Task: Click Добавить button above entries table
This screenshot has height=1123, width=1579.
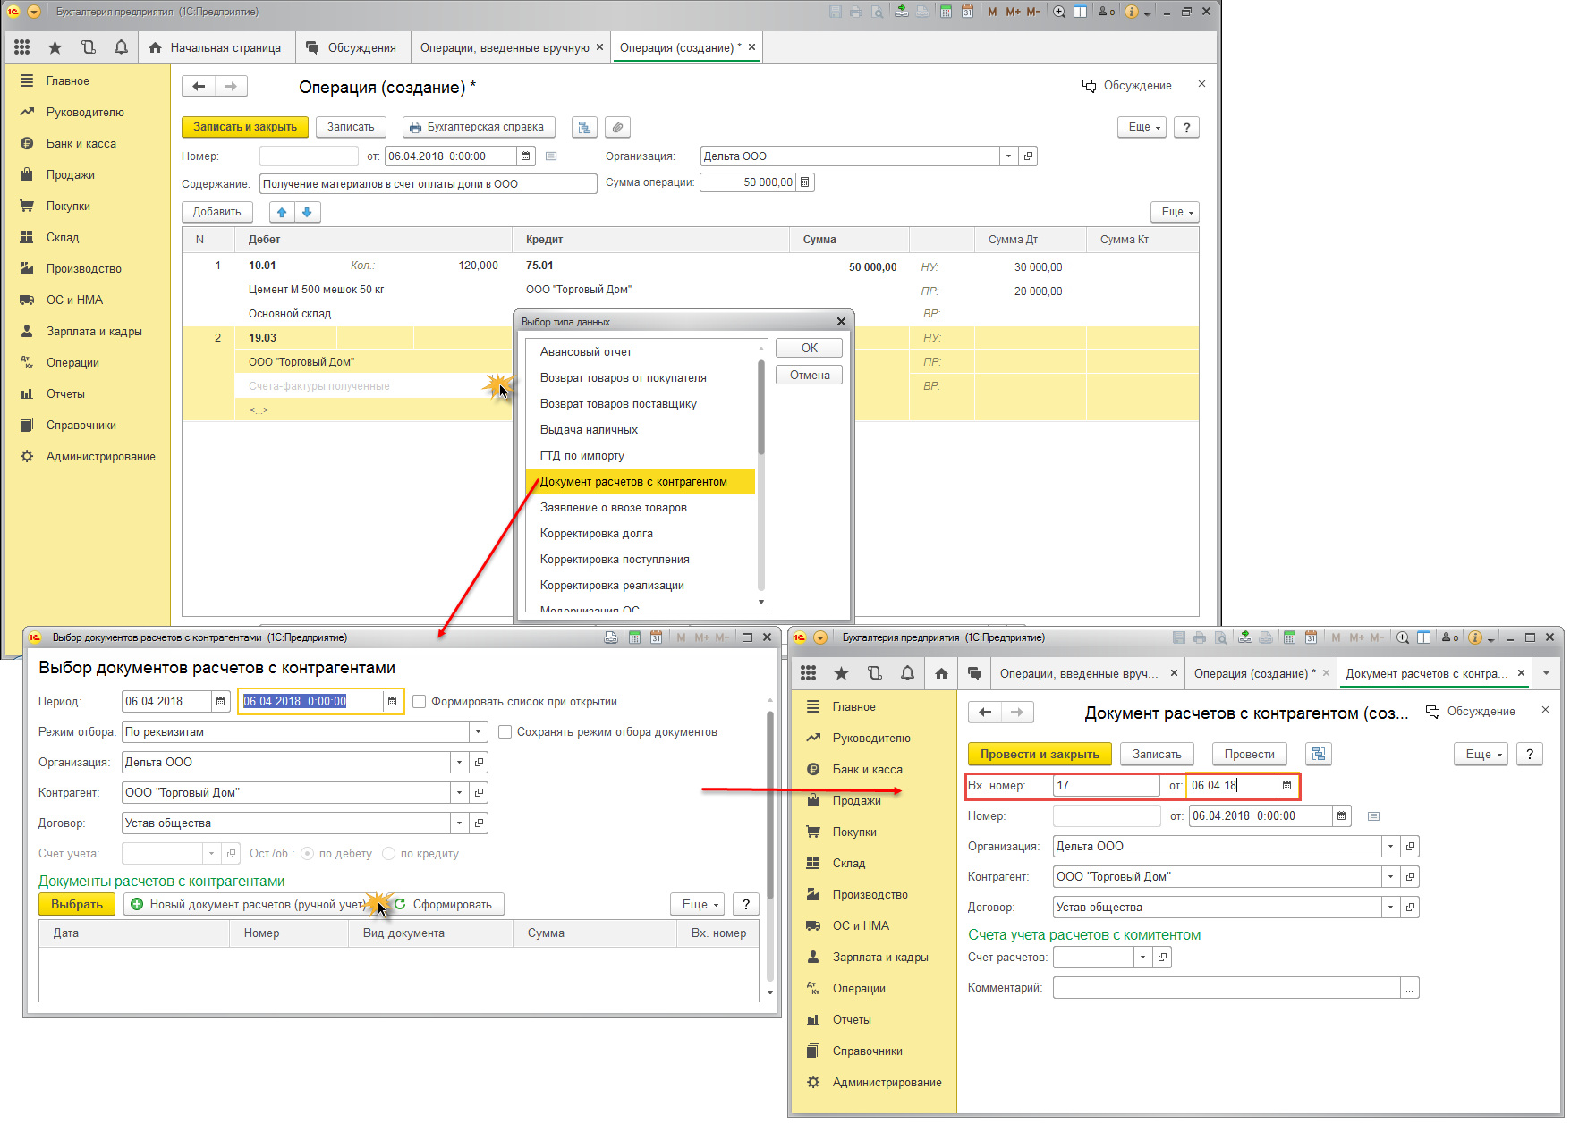Action: tap(216, 212)
